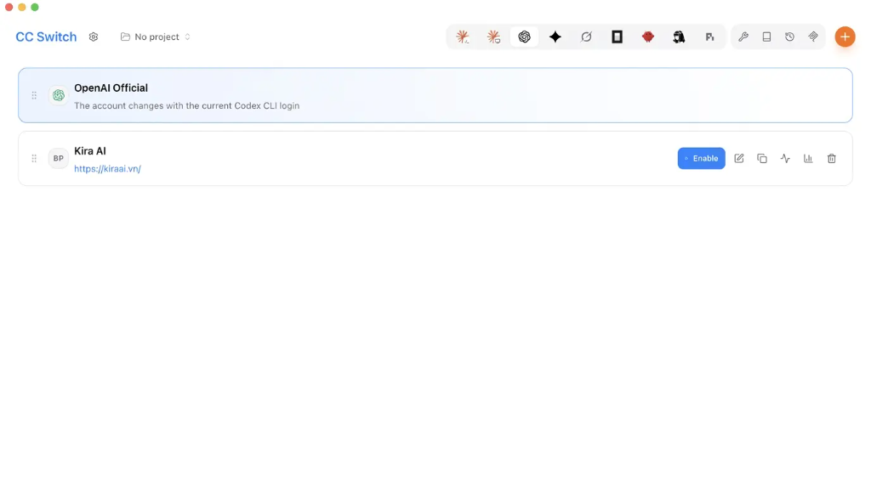Select the black long-haired figure app icon

click(679, 37)
